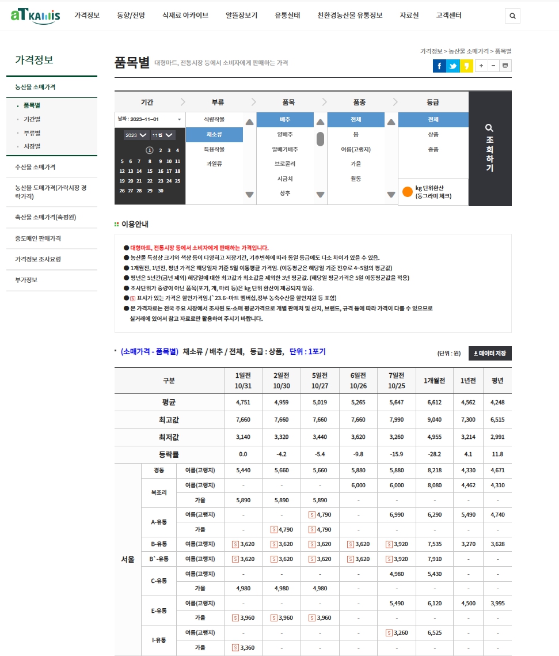Toggle kg 단위환산 orange circle

pyautogui.click(x=407, y=192)
